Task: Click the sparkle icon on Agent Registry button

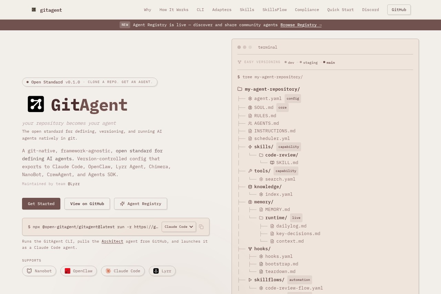Action: coord(122,204)
